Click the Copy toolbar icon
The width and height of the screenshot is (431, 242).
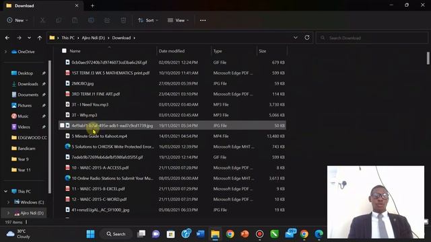[x=59, y=20]
